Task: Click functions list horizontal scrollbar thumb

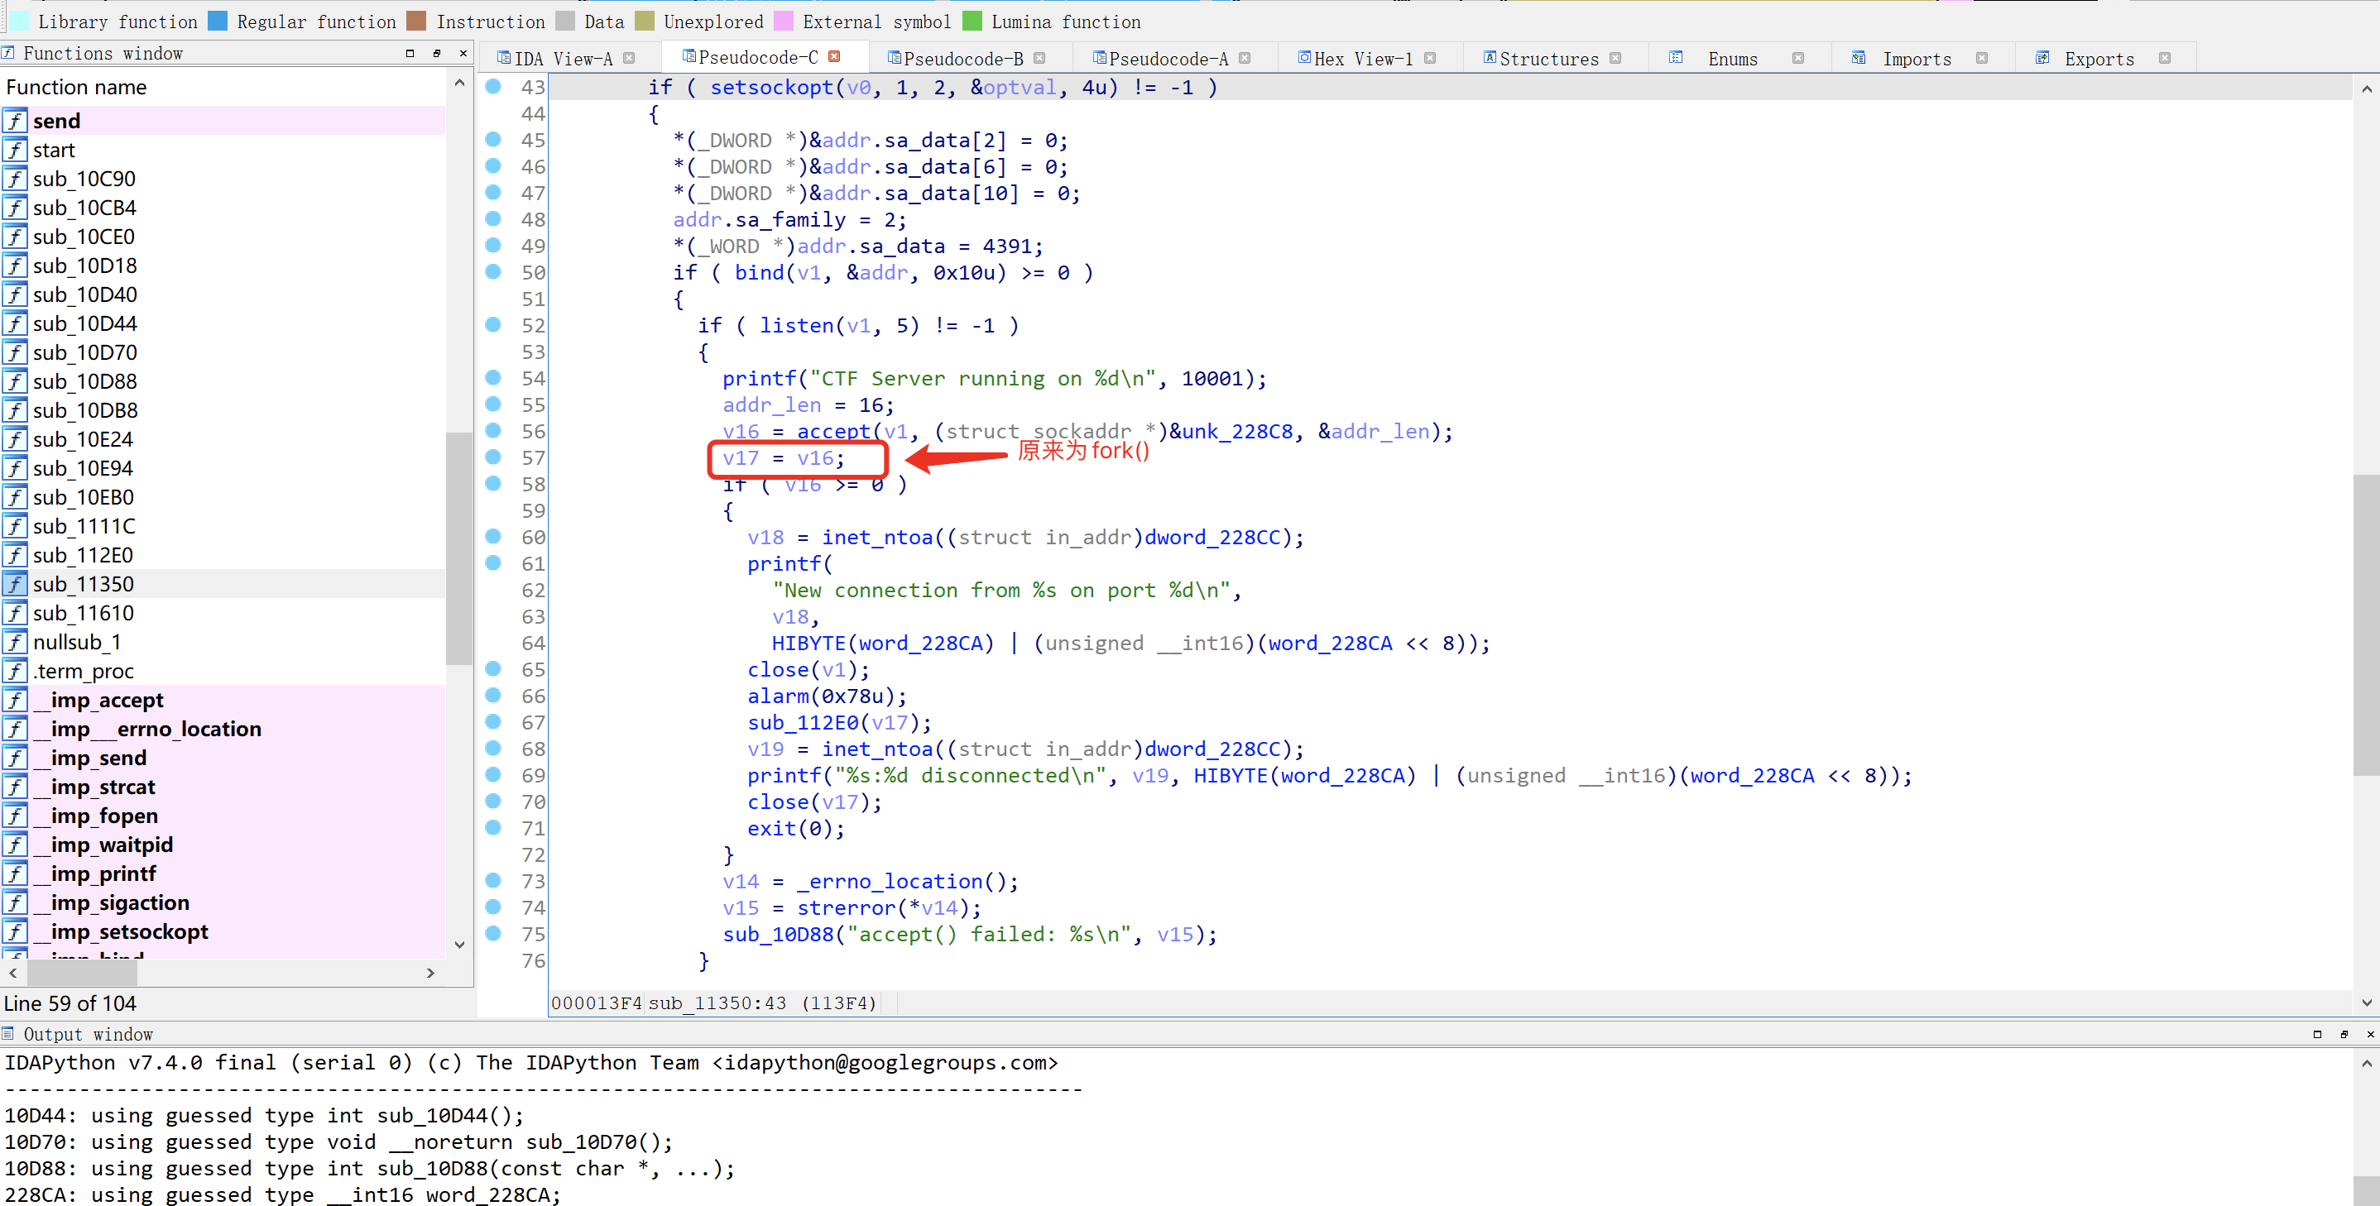Action: click(x=83, y=973)
